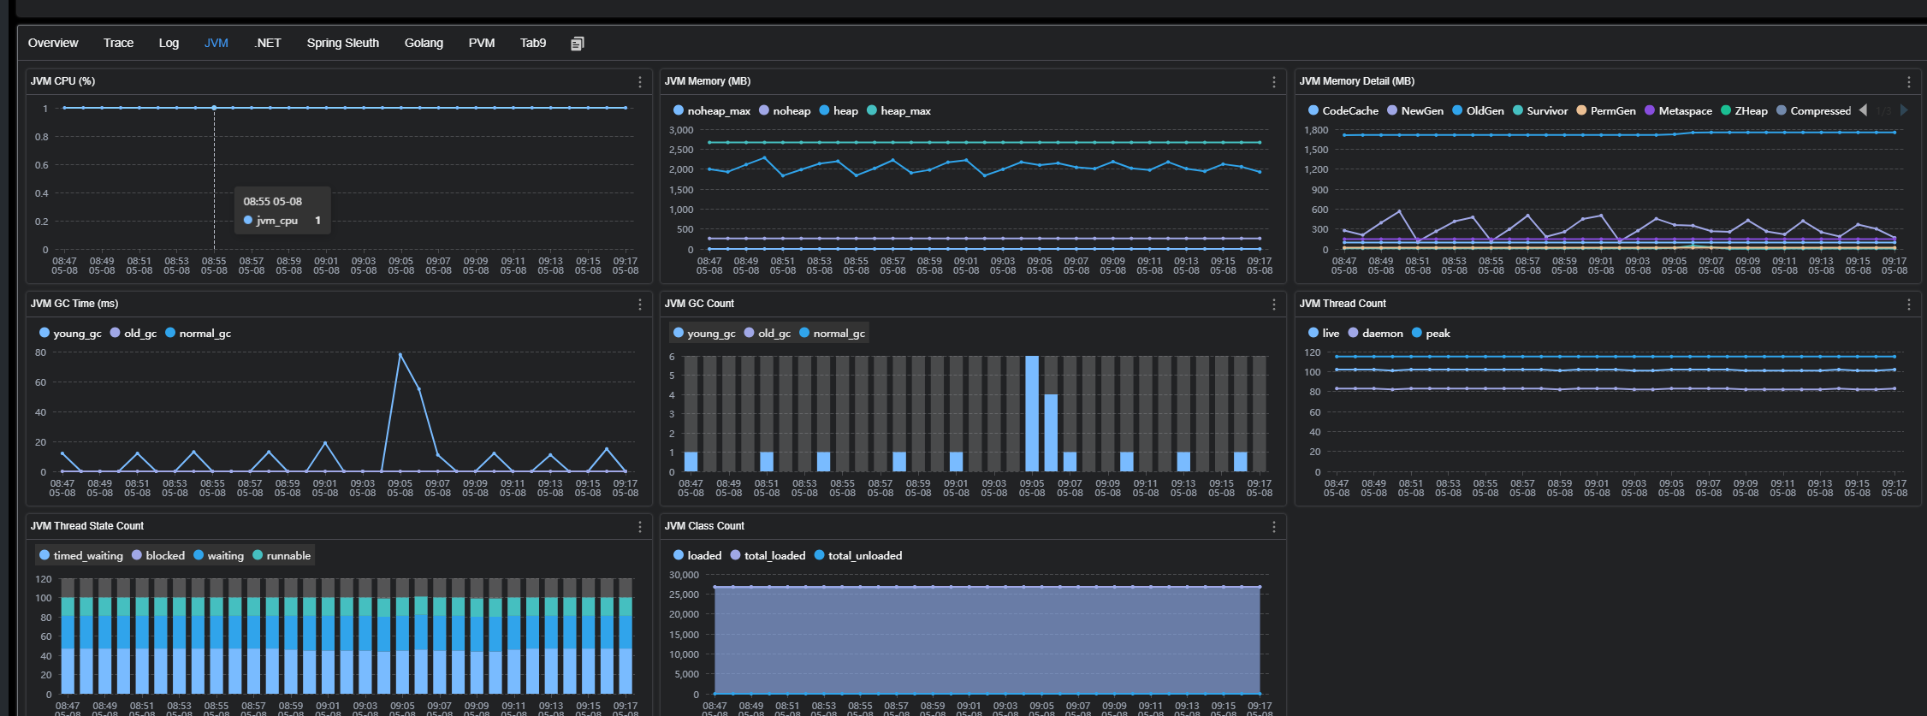Click the JVM CPU (%) panel title
This screenshot has height=716, width=1927.
coord(62,81)
